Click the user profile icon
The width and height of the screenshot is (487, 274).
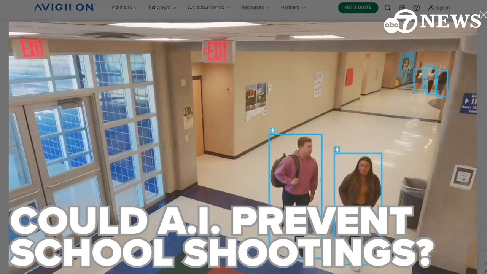[431, 8]
